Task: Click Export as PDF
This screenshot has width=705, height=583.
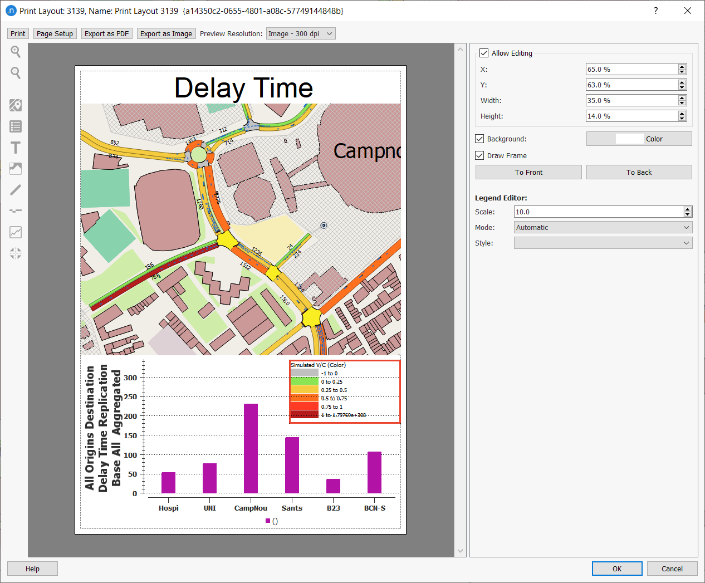Action: click(x=106, y=33)
